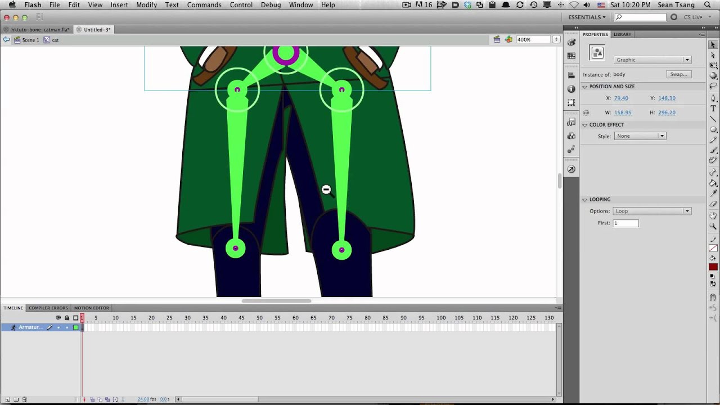Toggle Edit Multiple Frames button

pyautogui.click(x=107, y=399)
